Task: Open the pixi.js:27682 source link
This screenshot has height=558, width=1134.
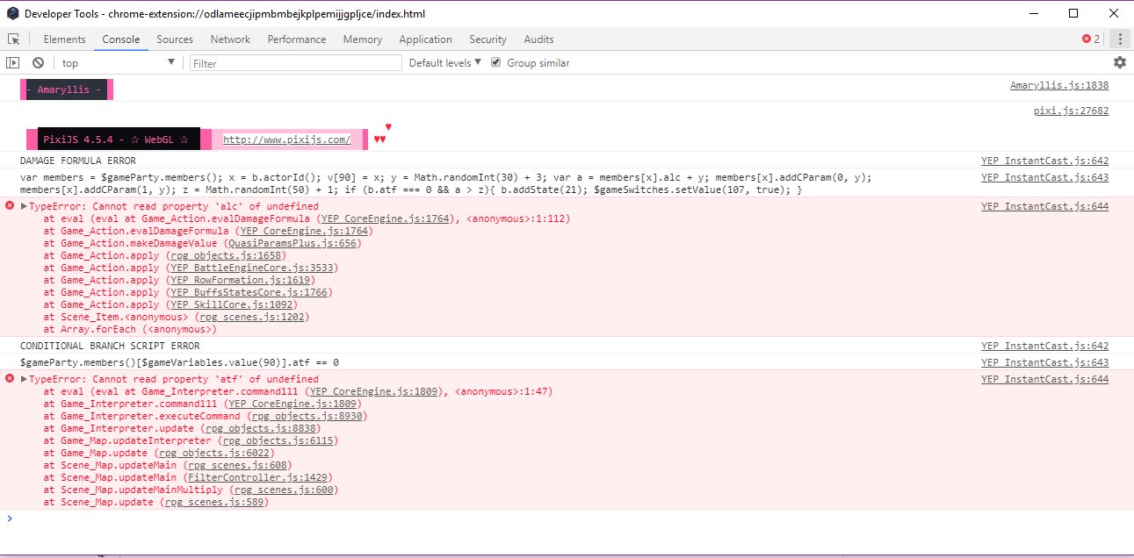Action: (1071, 111)
